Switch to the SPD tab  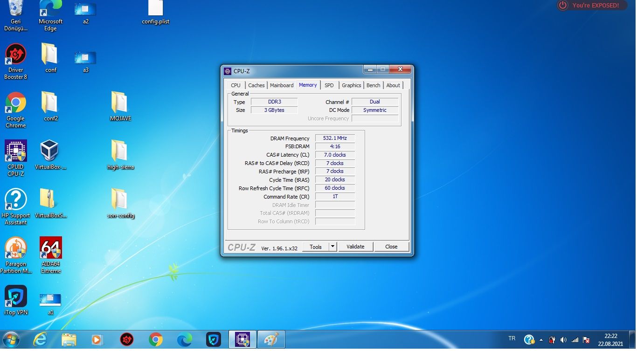click(x=329, y=85)
